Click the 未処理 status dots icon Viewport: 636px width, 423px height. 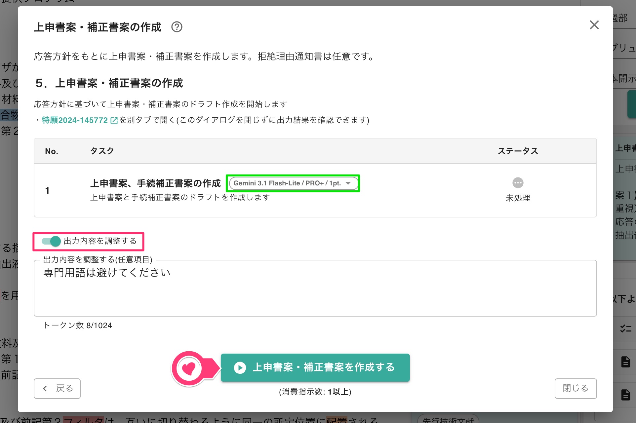518,183
